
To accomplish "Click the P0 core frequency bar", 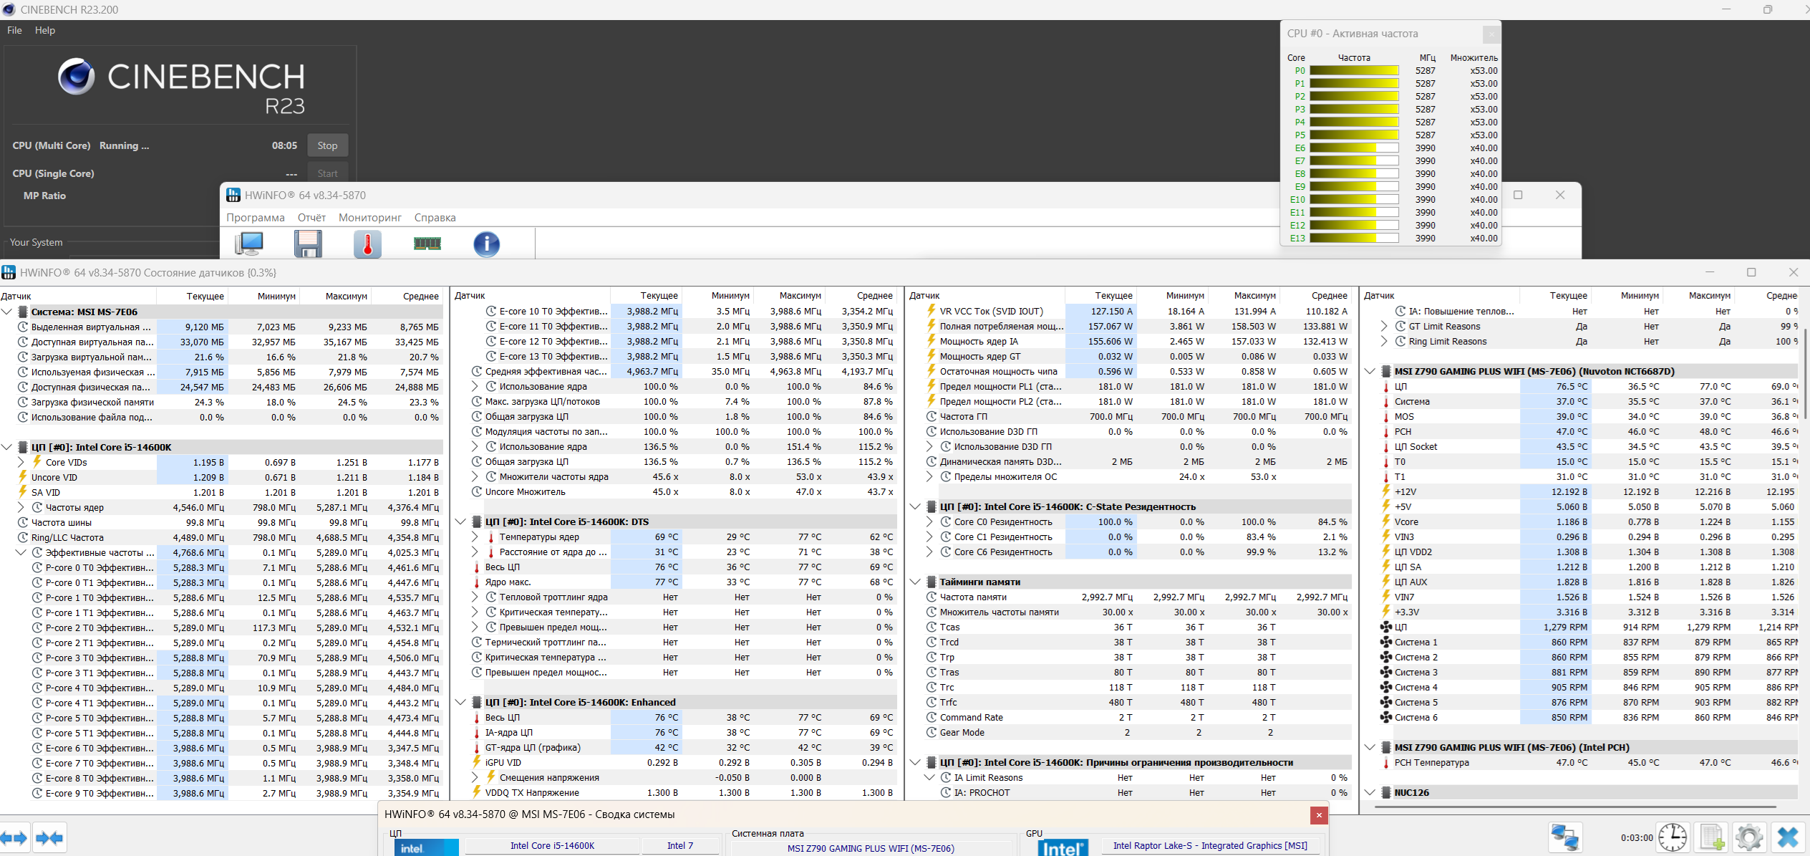I will (x=1353, y=70).
